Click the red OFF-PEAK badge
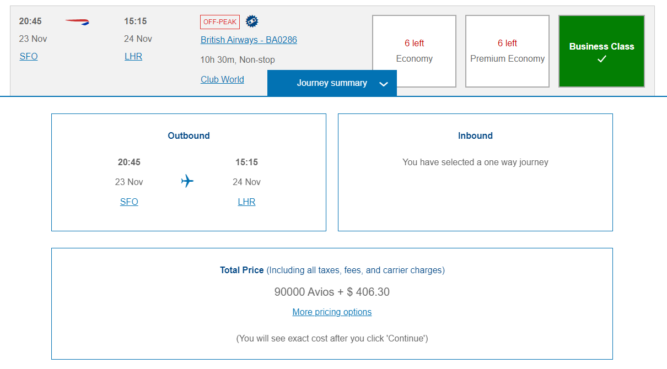 (x=219, y=22)
